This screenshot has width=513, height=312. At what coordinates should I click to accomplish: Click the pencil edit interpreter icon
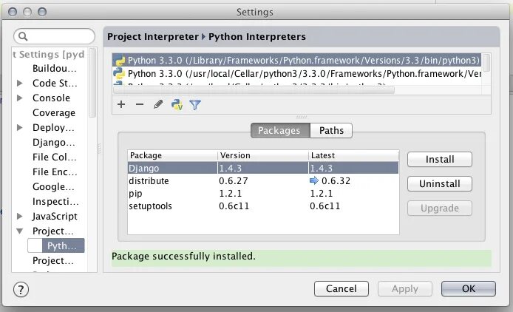(157, 105)
